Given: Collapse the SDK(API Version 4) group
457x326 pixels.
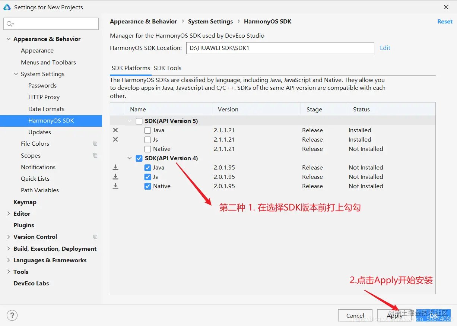Looking at the screenshot, I should [x=130, y=158].
